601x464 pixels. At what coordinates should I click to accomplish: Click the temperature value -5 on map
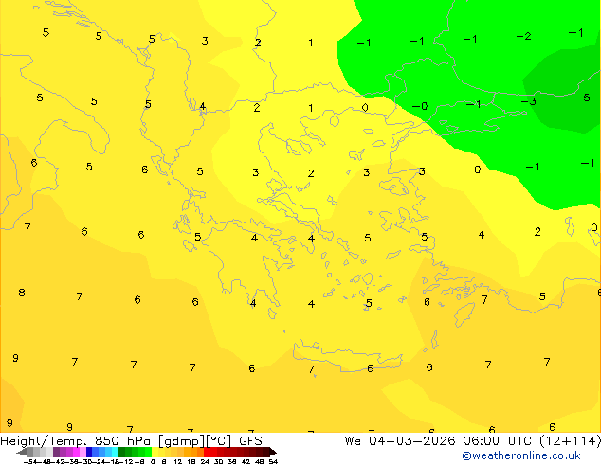[583, 98]
